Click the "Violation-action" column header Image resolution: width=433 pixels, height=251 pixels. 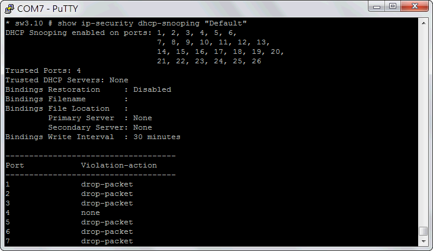118,165
